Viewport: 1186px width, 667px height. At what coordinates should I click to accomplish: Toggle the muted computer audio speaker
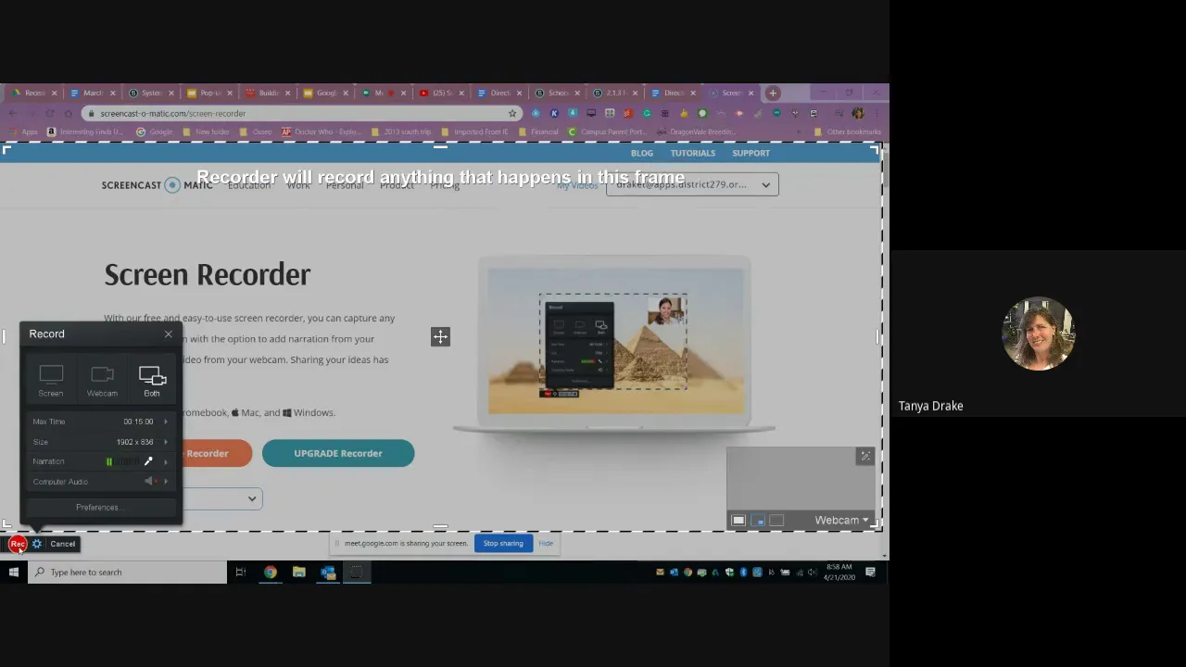point(149,482)
